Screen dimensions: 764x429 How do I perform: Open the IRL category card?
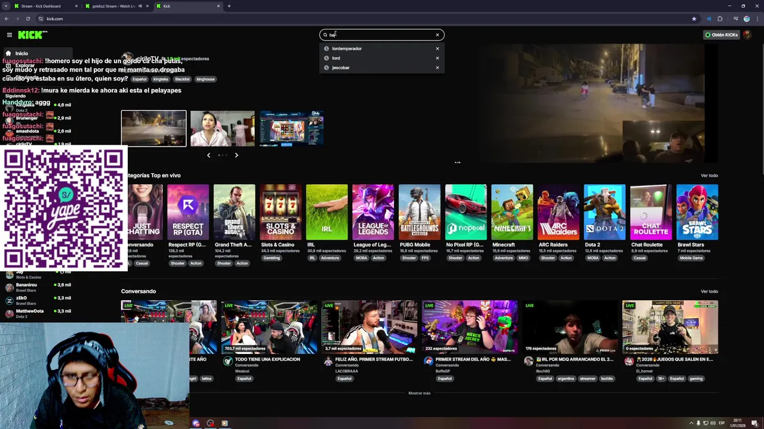tap(326, 212)
